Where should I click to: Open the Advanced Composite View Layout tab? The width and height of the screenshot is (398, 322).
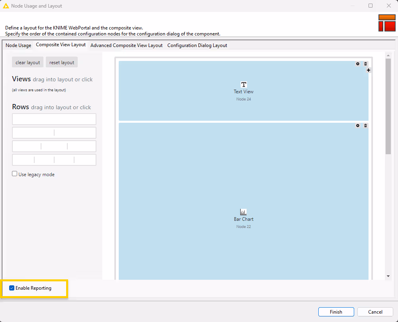pyautogui.click(x=126, y=45)
